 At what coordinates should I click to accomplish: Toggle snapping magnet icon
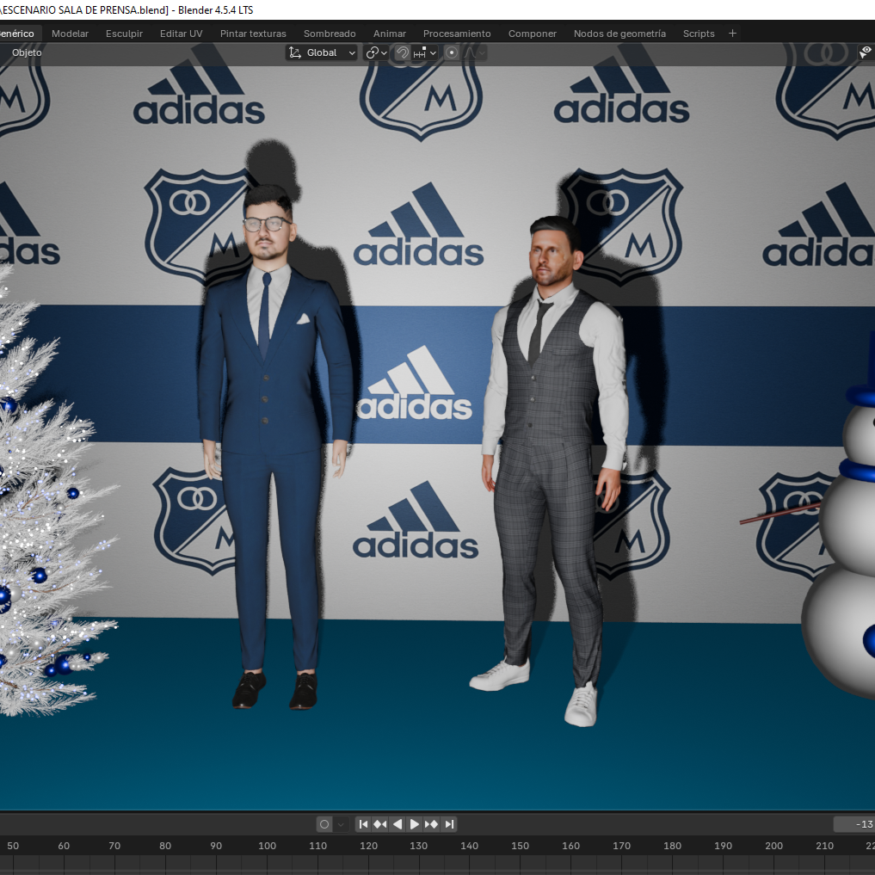pos(402,52)
